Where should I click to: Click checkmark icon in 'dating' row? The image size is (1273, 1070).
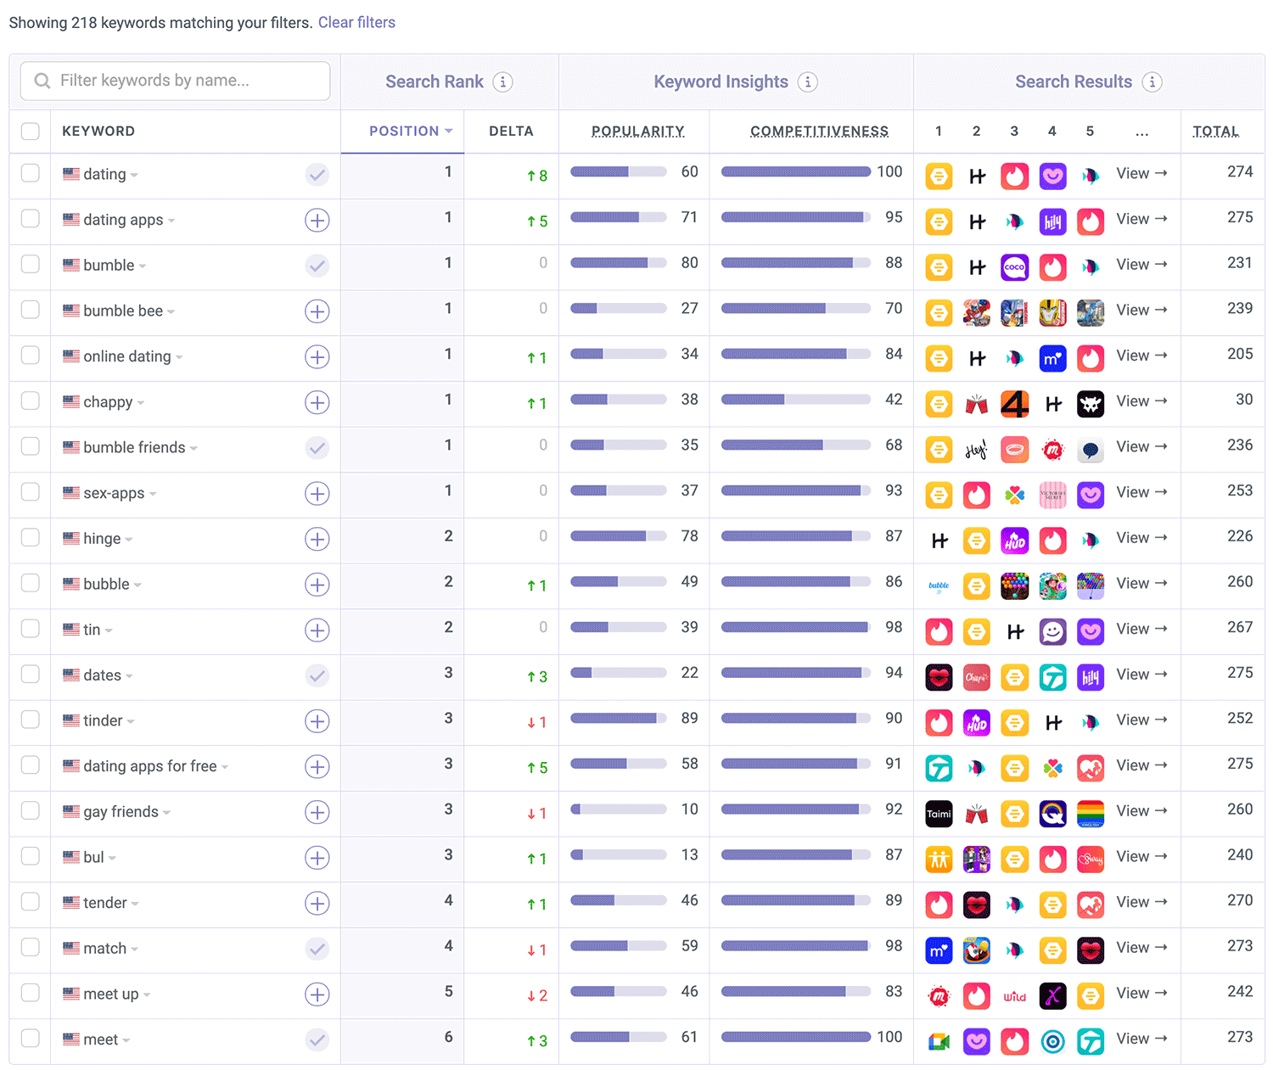click(317, 175)
